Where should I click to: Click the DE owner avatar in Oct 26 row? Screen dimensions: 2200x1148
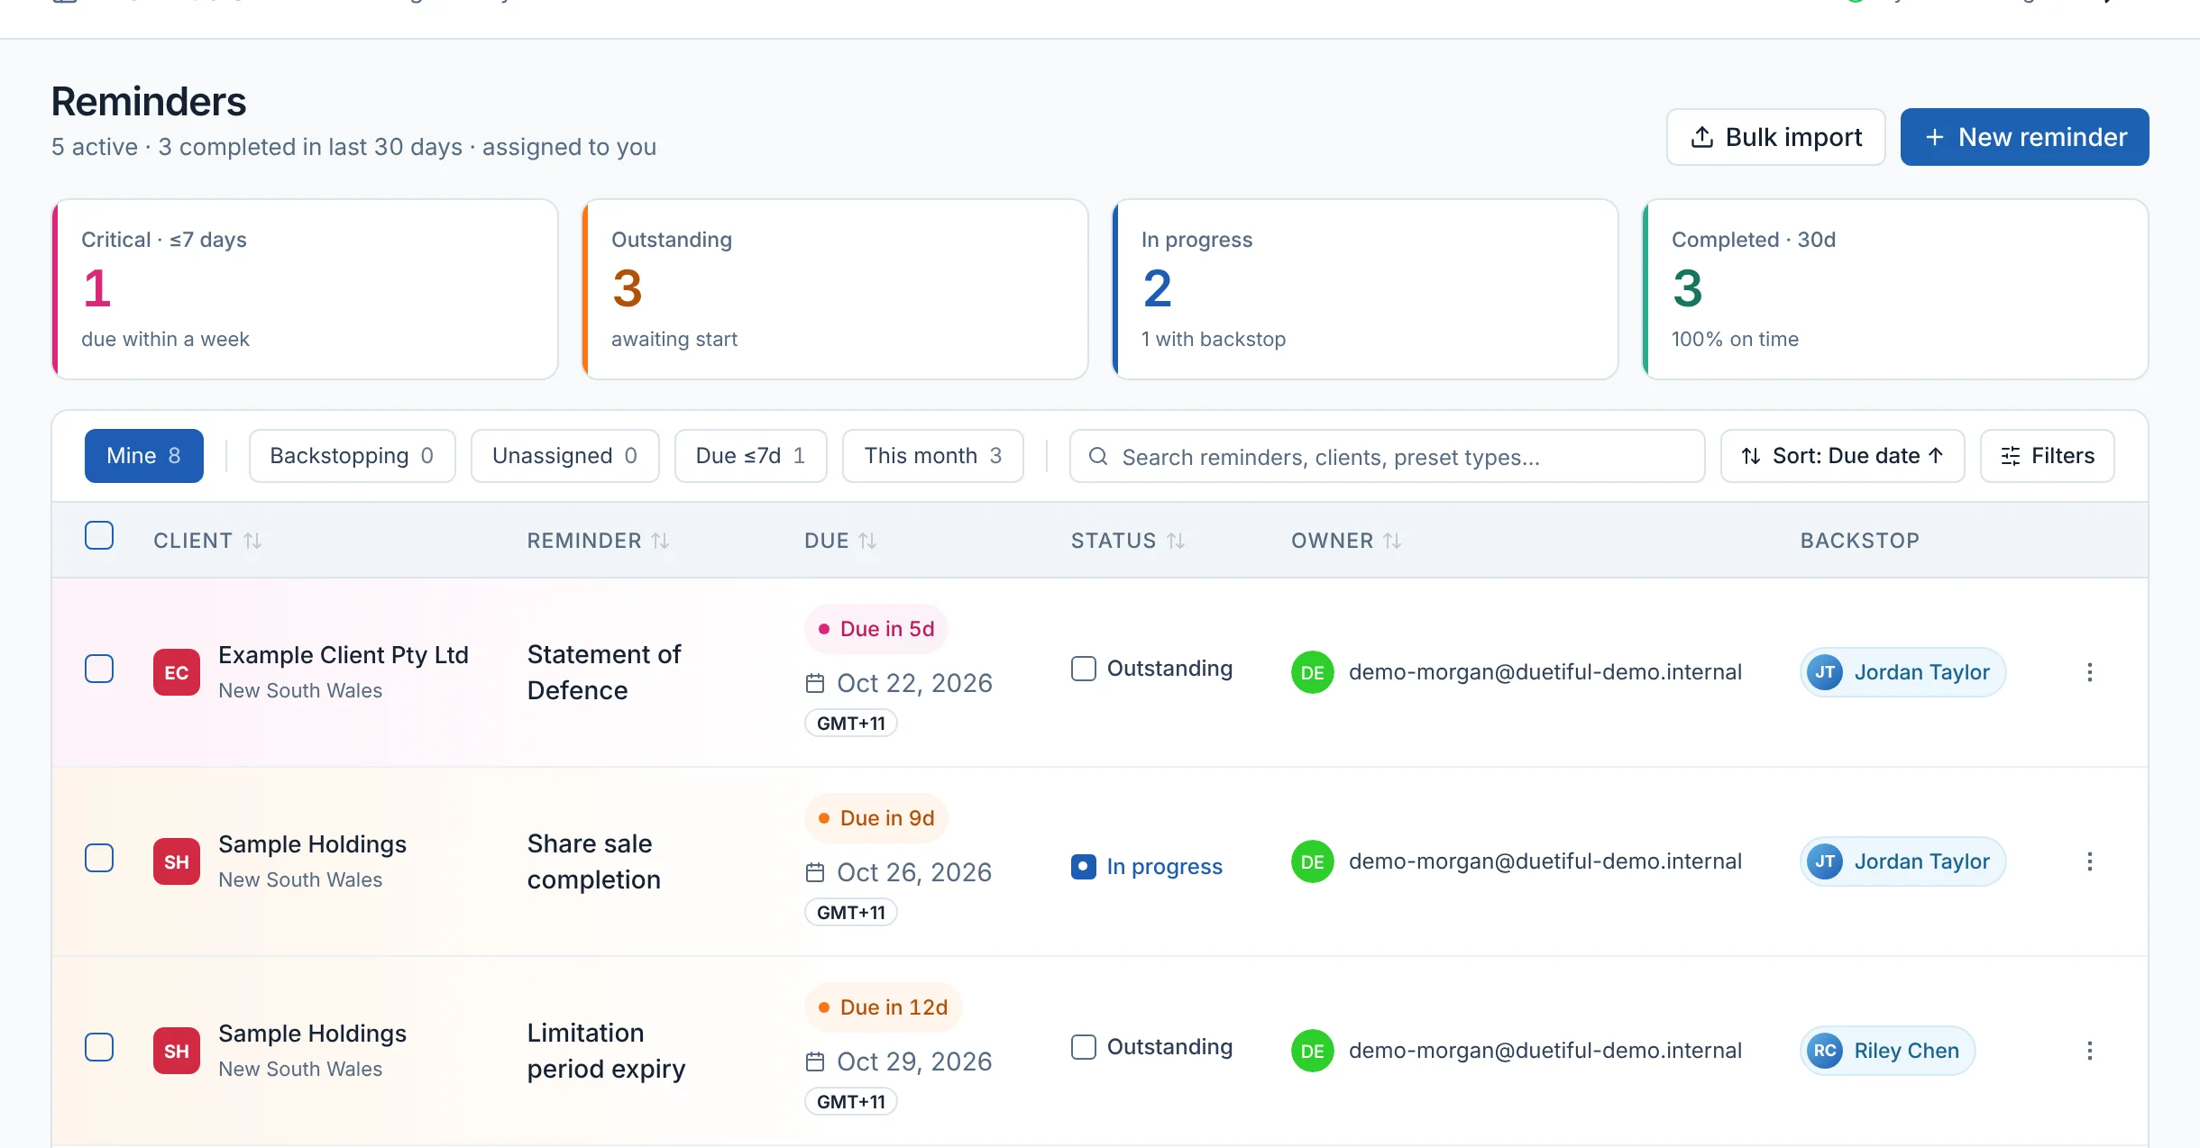(1313, 861)
